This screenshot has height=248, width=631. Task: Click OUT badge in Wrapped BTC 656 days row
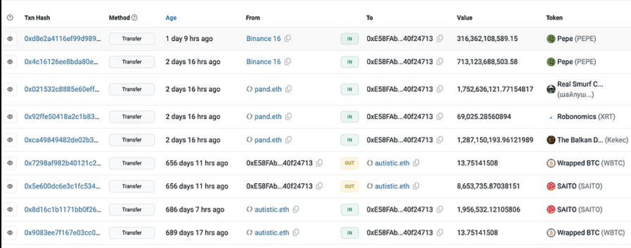(x=349, y=163)
